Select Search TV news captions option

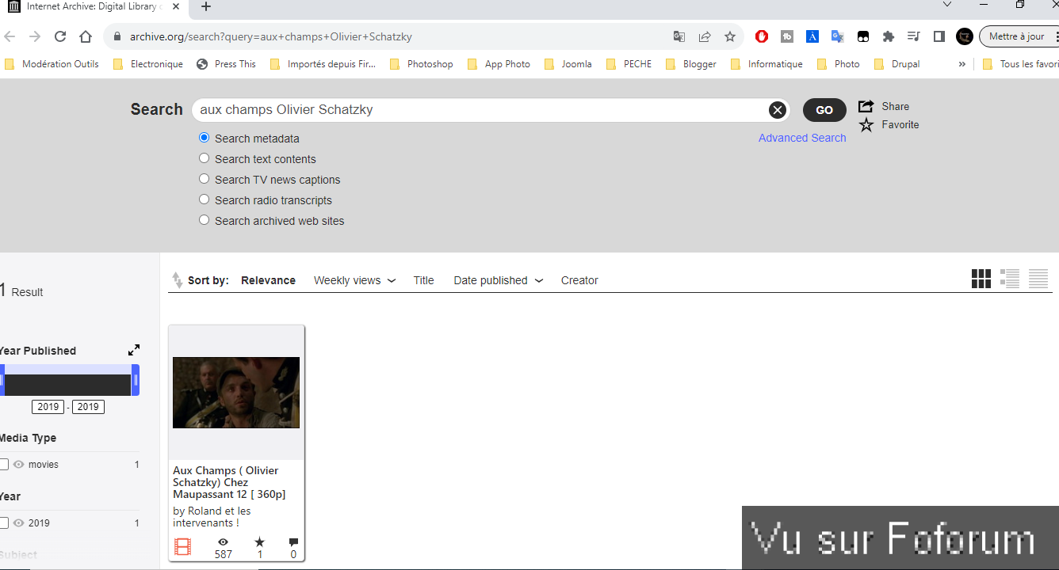(x=205, y=179)
